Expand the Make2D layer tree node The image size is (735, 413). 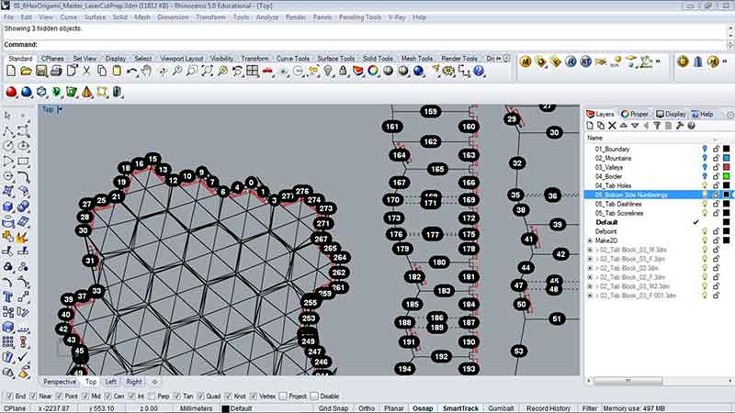point(590,240)
